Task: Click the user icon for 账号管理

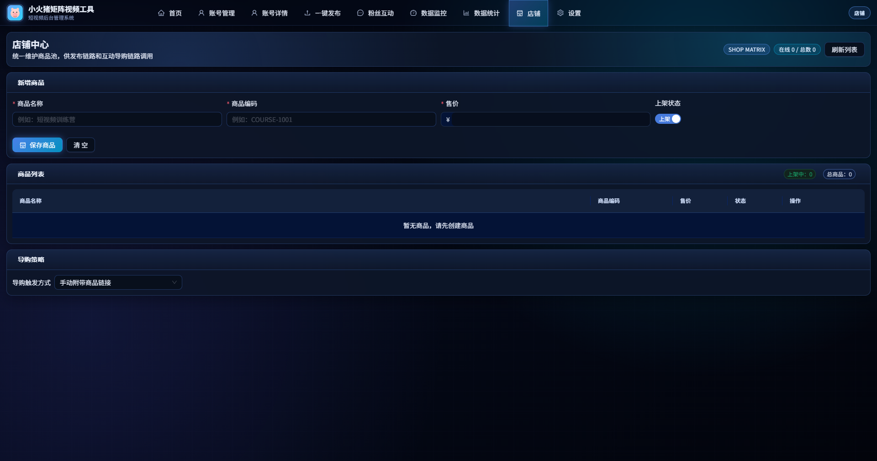Action: [201, 13]
